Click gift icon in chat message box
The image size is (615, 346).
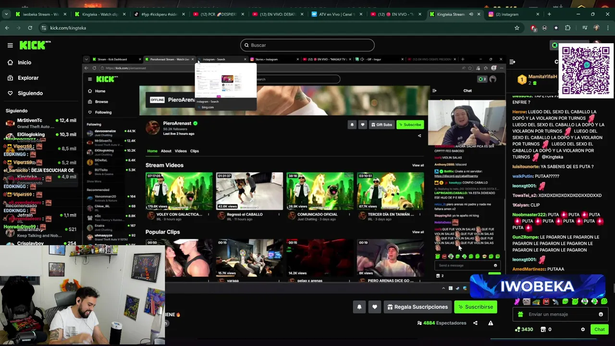tap(520, 314)
